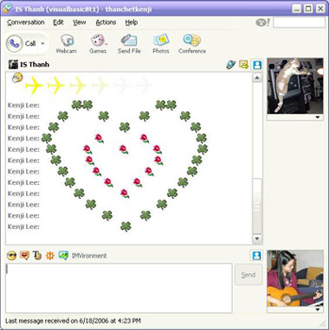Image resolution: width=329 pixels, height=330 pixels.
Task: Click the chat scrollbar up arrow
Action: 257,78
